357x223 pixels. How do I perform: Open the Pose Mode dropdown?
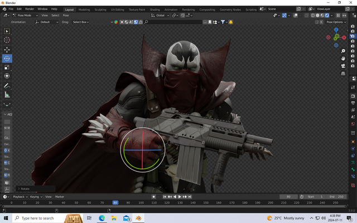point(23,16)
